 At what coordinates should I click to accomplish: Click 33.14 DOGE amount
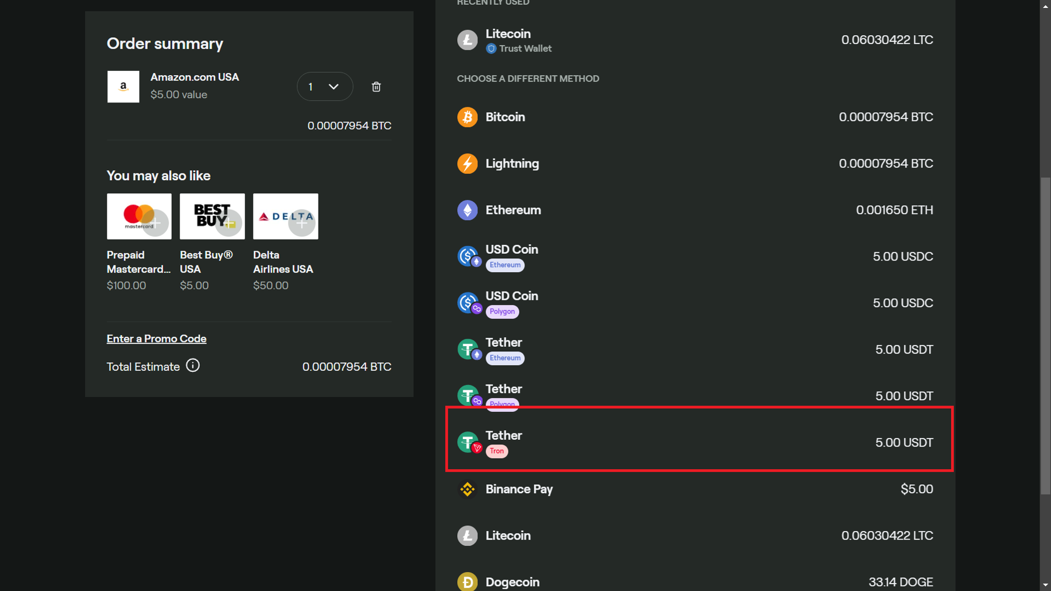point(901,582)
